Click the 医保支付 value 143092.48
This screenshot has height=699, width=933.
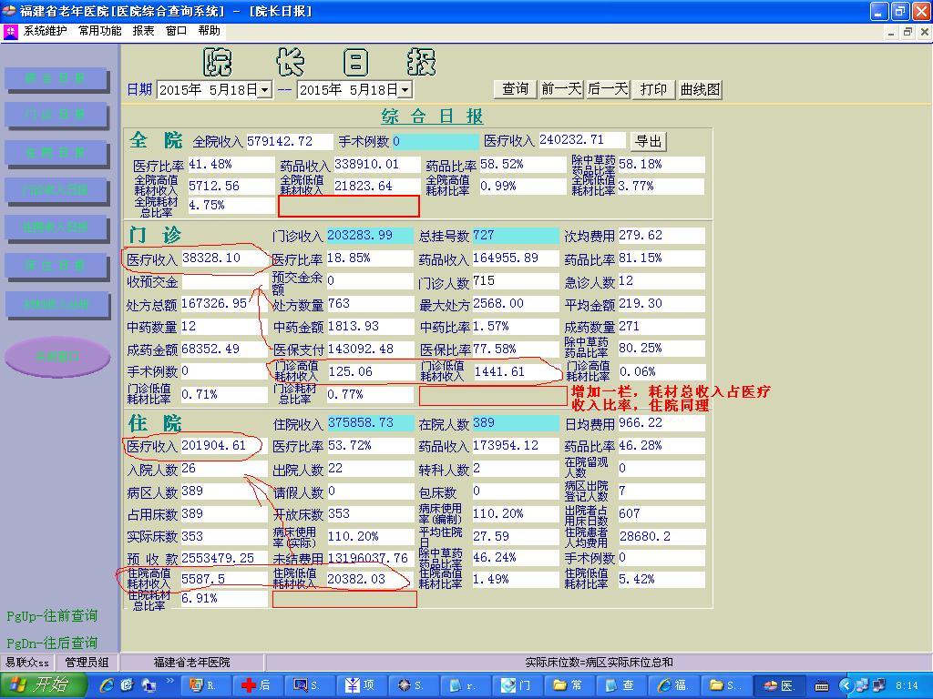(370, 349)
